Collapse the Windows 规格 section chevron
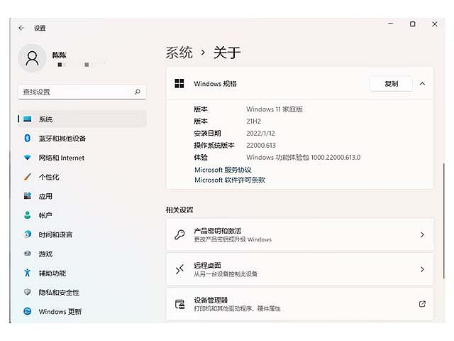Viewport: 454px width, 341px height. click(x=422, y=84)
